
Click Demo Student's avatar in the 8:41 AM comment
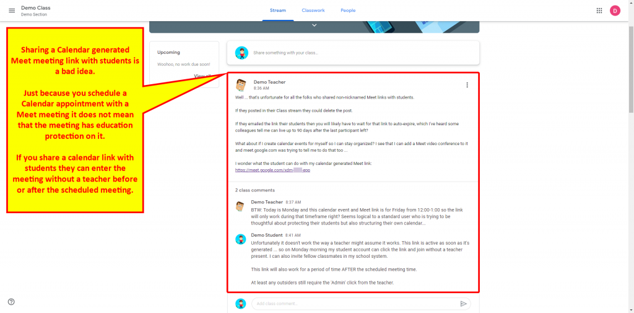point(241,239)
